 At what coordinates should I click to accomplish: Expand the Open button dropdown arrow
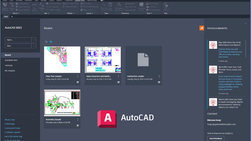point(34,40)
